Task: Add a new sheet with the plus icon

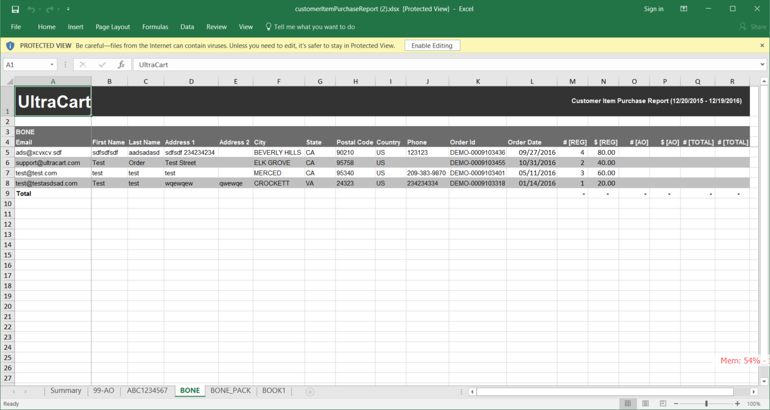Action: pyautogui.click(x=310, y=392)
